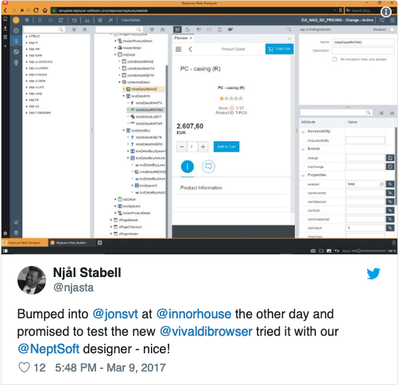The image size is (398, 385).
Task: Switch to Neptune Web Designer browser tab
Action: pos(25,243)
